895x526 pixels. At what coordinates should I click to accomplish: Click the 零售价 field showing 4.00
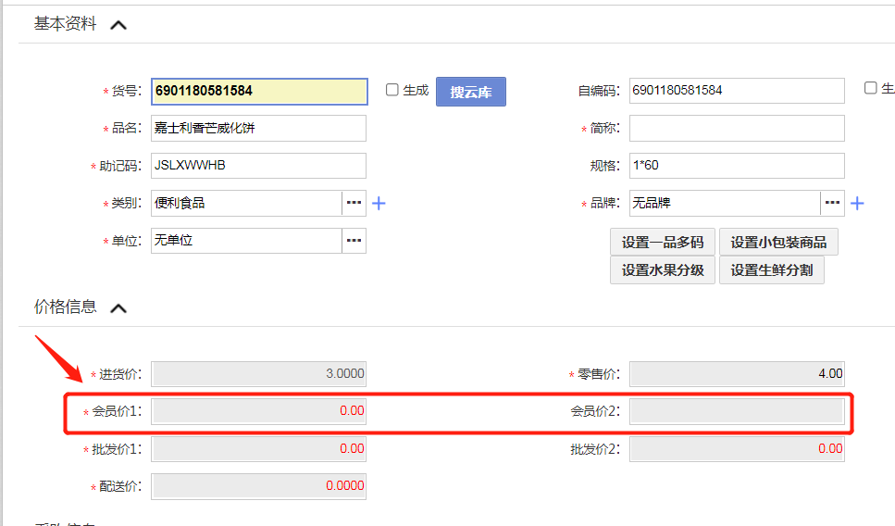click(x=737, y=374)
